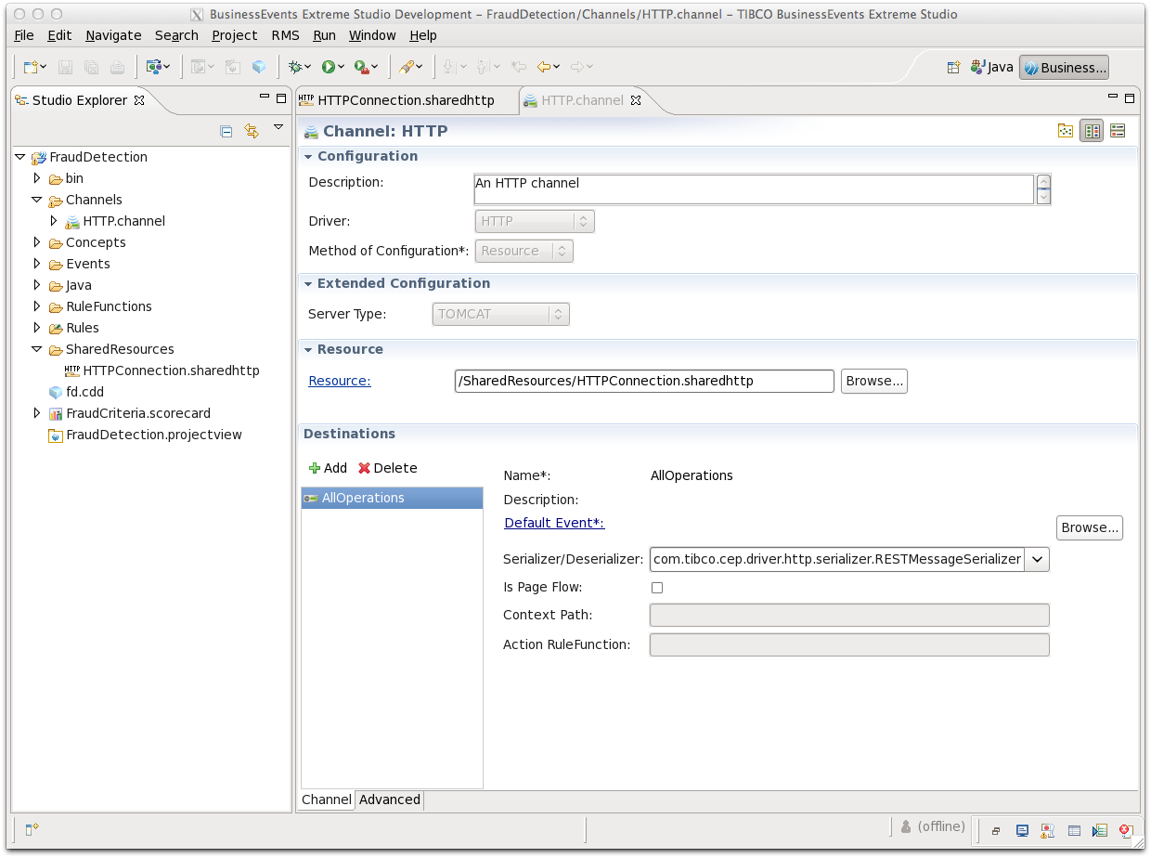Collapse the Resource section
1151x858 pixels.
coord(308,349)
